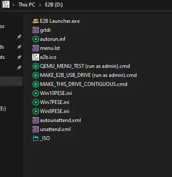The height and width of the screenshot is (177, 172).
Task: Select the QEMU_MENU_TEST cmd file icon
Action: tap(35, 66)
